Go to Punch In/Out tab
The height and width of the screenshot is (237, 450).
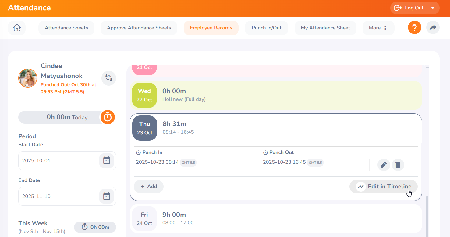267,28
